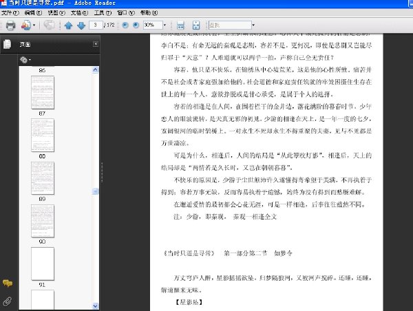Open the 视图 menu
Image resolution: width=413 pixels, height=311 pixels.
[x=56, y=12]
